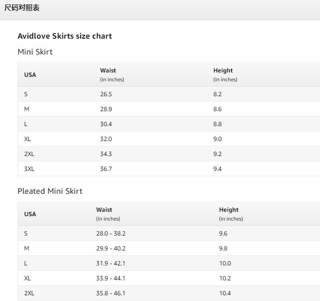Click USA column header in Pleated Mini Skirt table
This screenshot has height=301, width=320.
[30, 214]
